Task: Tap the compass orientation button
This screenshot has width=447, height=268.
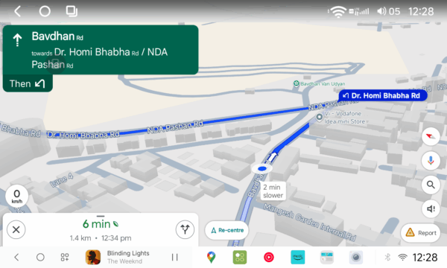Action: pyautogui.click(x=431, y=137)
